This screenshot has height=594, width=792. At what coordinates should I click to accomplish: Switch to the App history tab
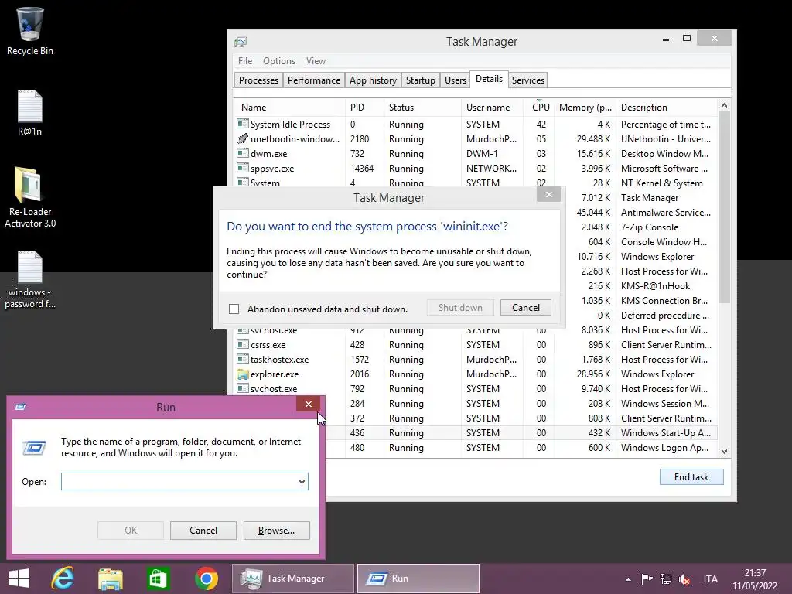click(373, 80)
